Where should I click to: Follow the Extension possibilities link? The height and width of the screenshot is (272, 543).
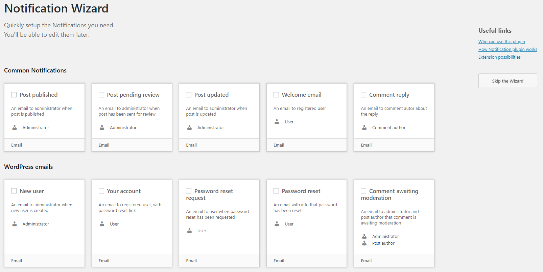[x=499, y=57]
